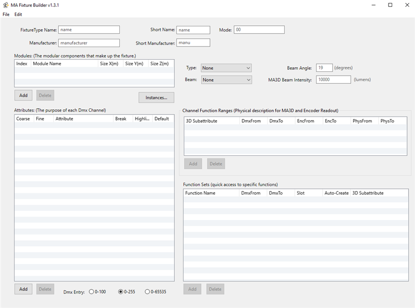Viewport: 415px width, 308px height.
Task: Open the Type dropdown
Action: 226,68
